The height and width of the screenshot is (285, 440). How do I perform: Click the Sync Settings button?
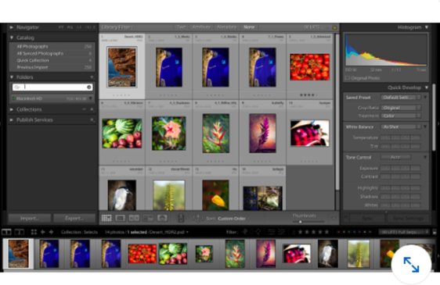[x=408, y=218]
